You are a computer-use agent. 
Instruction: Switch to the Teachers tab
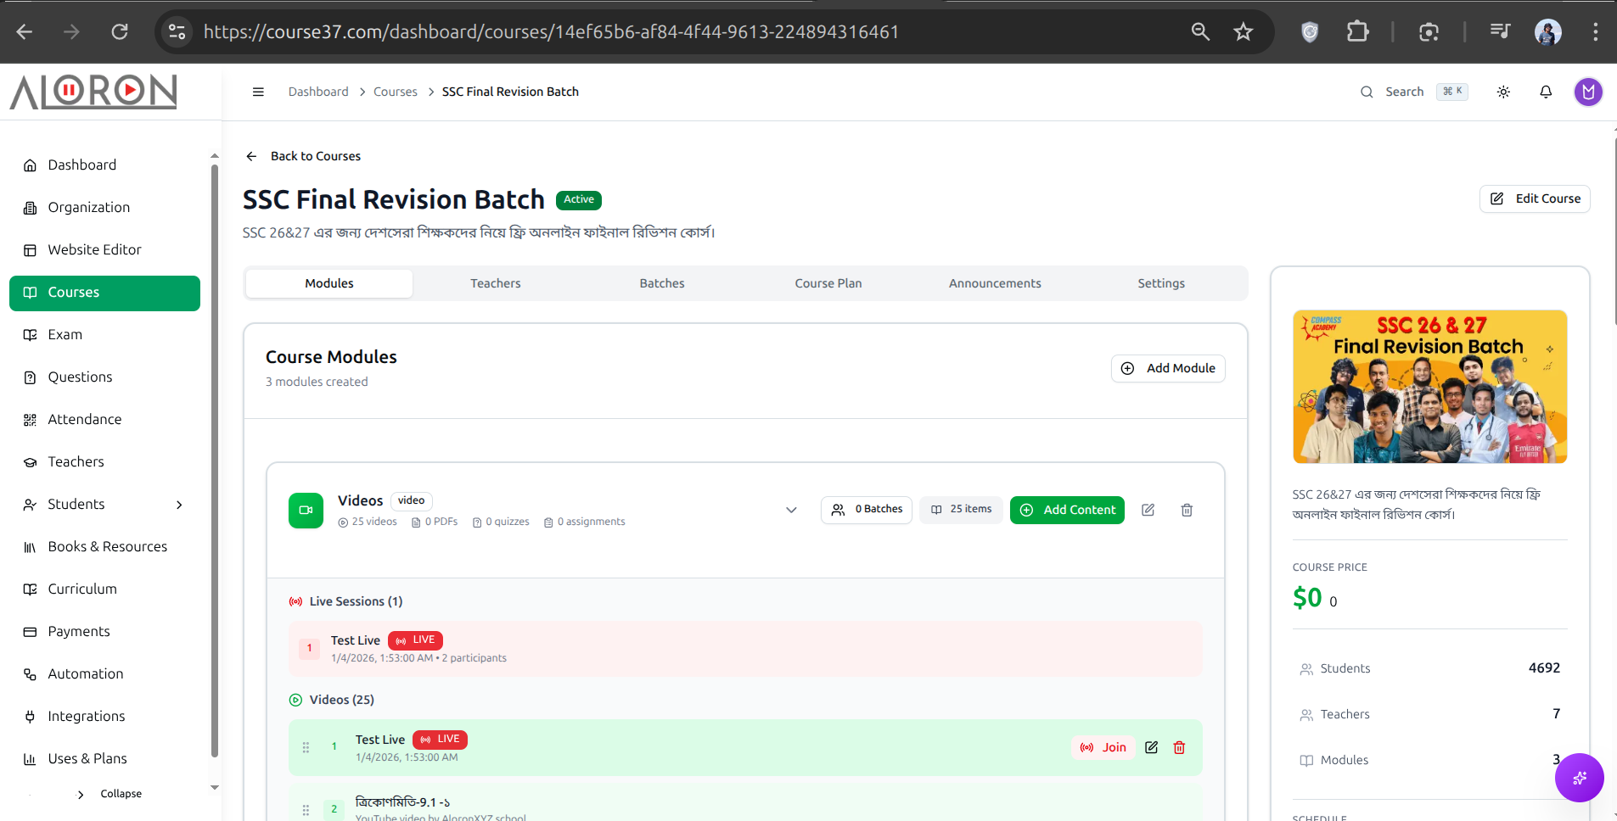click(496, 283)
